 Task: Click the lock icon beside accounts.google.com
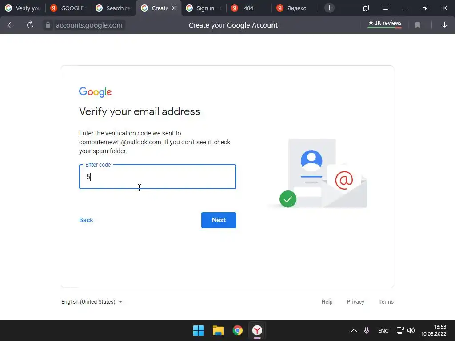[48, 25]
